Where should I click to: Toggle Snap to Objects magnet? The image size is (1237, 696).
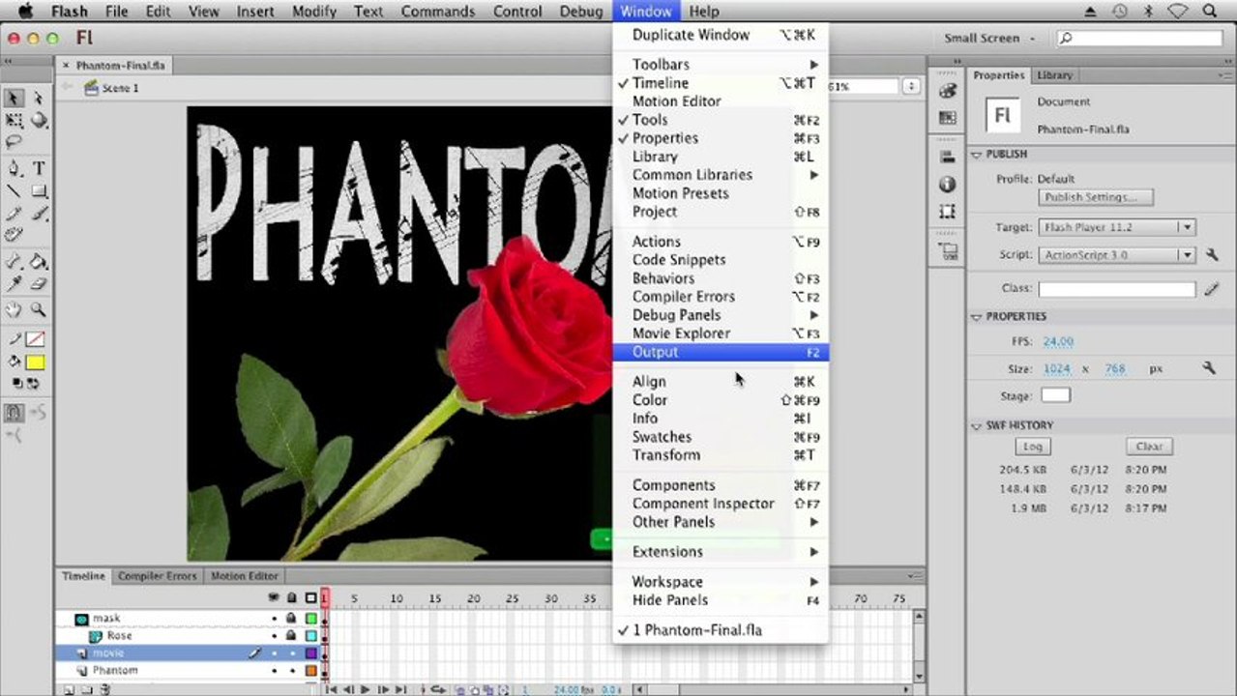[15, 413]
